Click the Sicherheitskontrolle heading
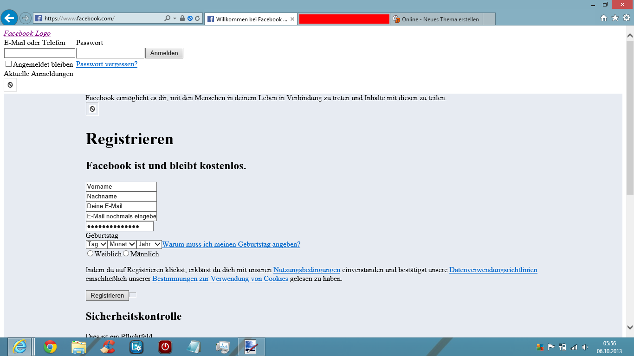The width and height of the screenshot is (634, 356). coord(134,317)
